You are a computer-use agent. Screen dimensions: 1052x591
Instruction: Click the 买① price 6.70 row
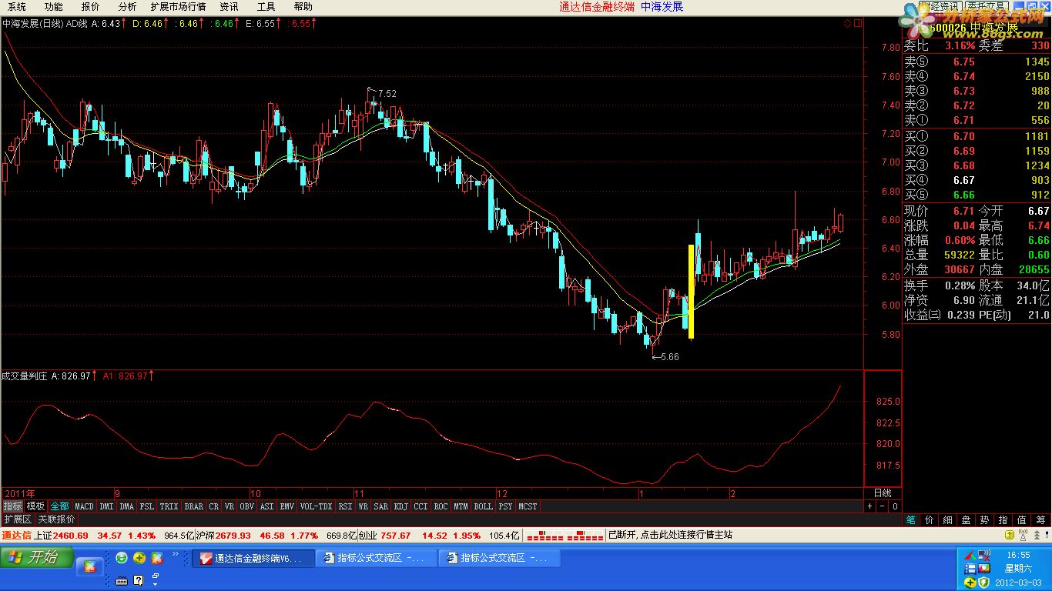(x=977, y=136)
